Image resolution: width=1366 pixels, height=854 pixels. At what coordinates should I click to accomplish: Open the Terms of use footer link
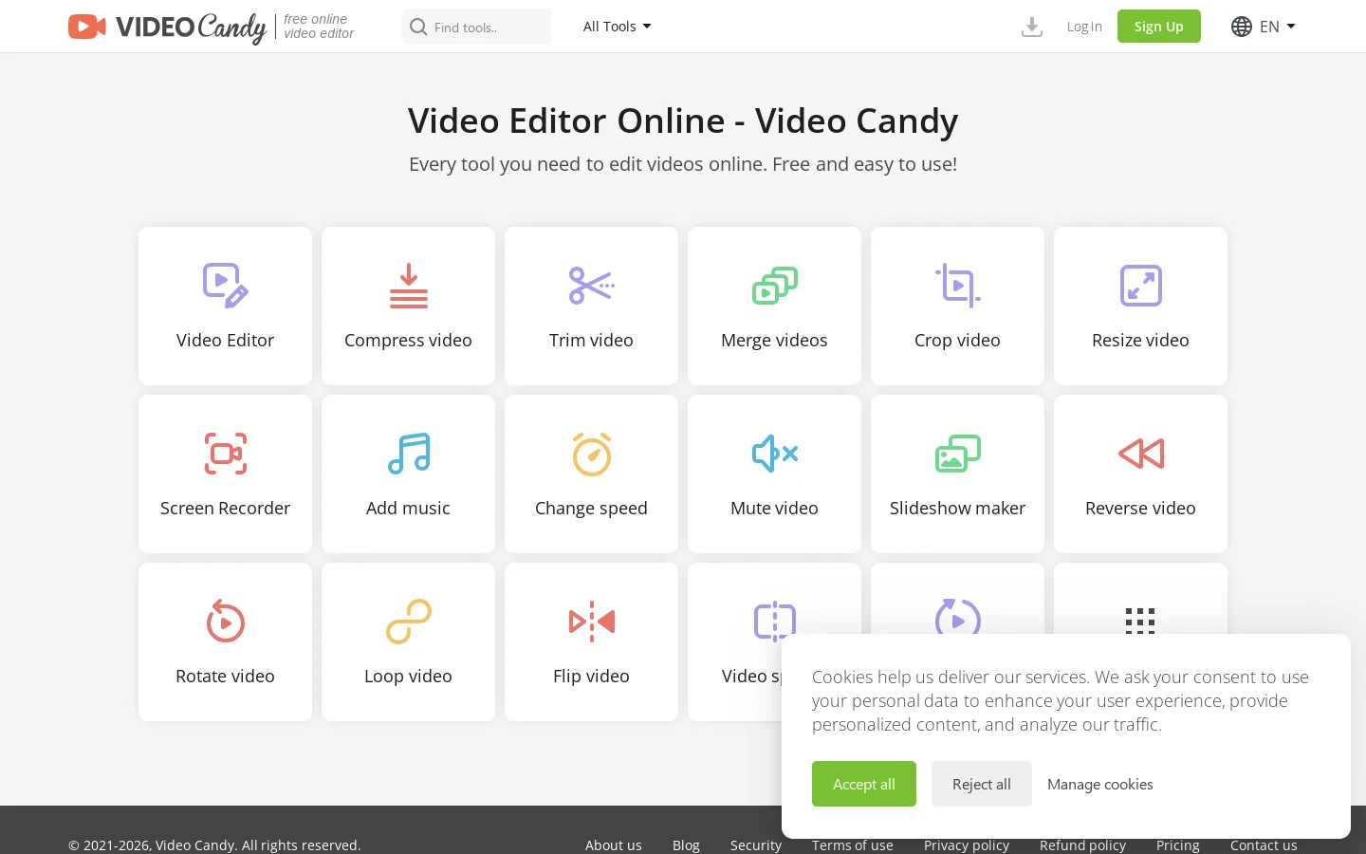pyautogui.click(x=852, y=845)
